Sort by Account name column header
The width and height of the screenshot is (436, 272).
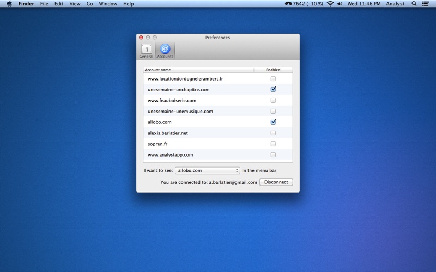(198, 70)
